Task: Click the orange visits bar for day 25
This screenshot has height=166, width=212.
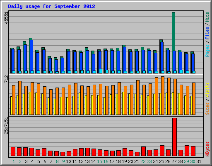Action: [x=163, y=95]
